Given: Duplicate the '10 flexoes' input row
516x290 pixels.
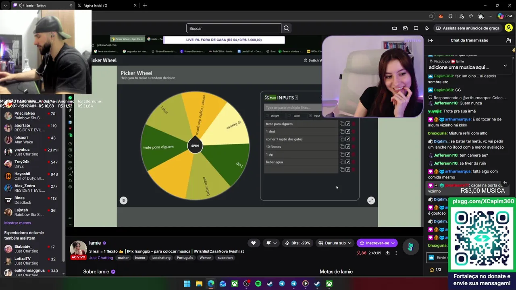Looking at the screenshot, I should pos(342,147).
